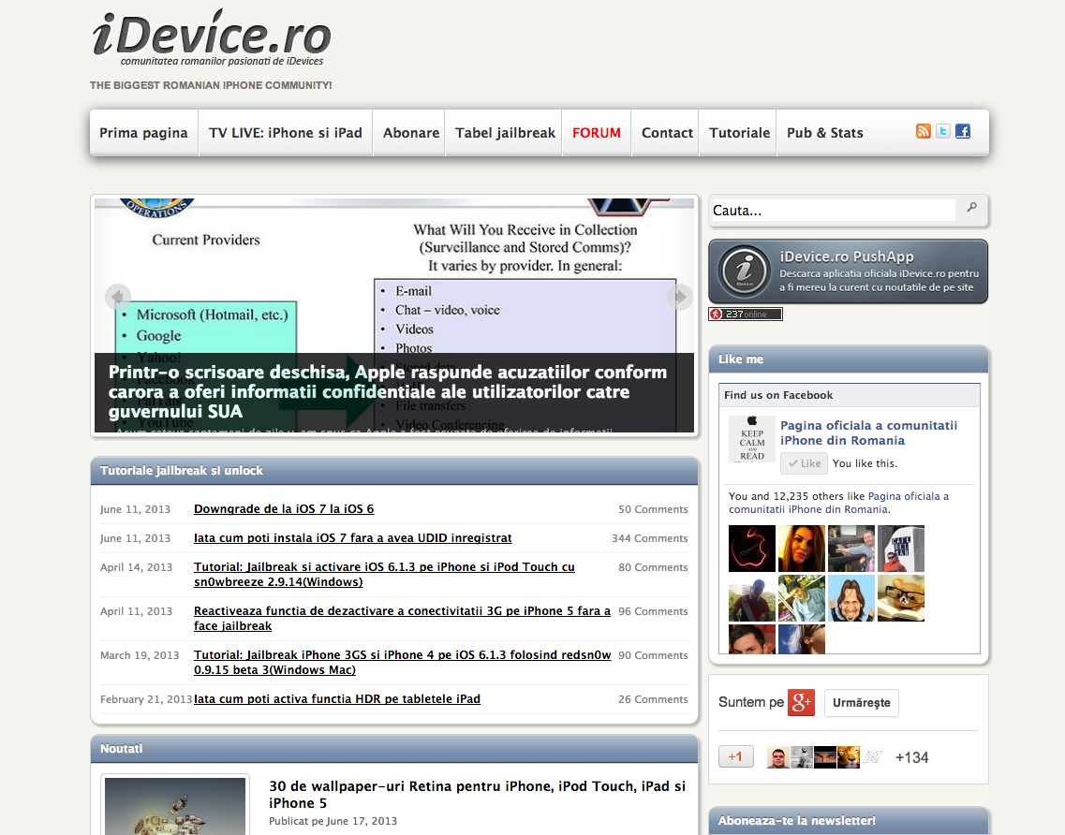
Task: View 96 Comments on 3G article
Action: click(653, 611)
